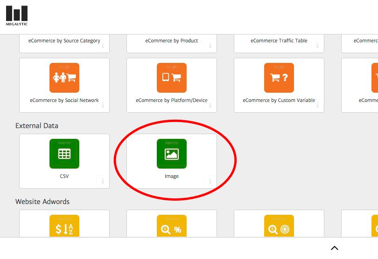
Task: Click the eCommerce Traffic Table card
Action: [x=279, y=42]
